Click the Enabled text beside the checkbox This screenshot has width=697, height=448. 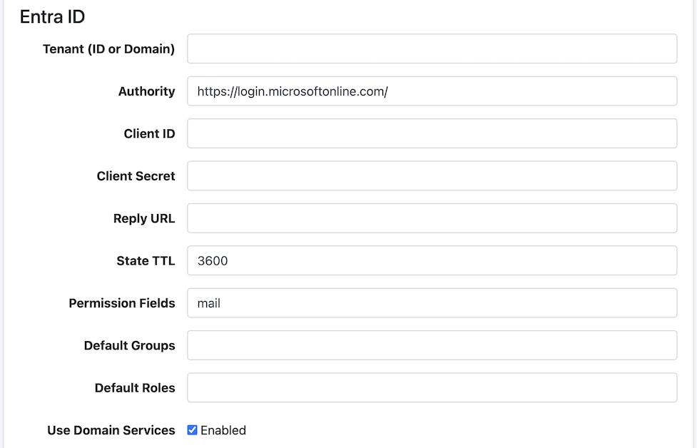223,430
